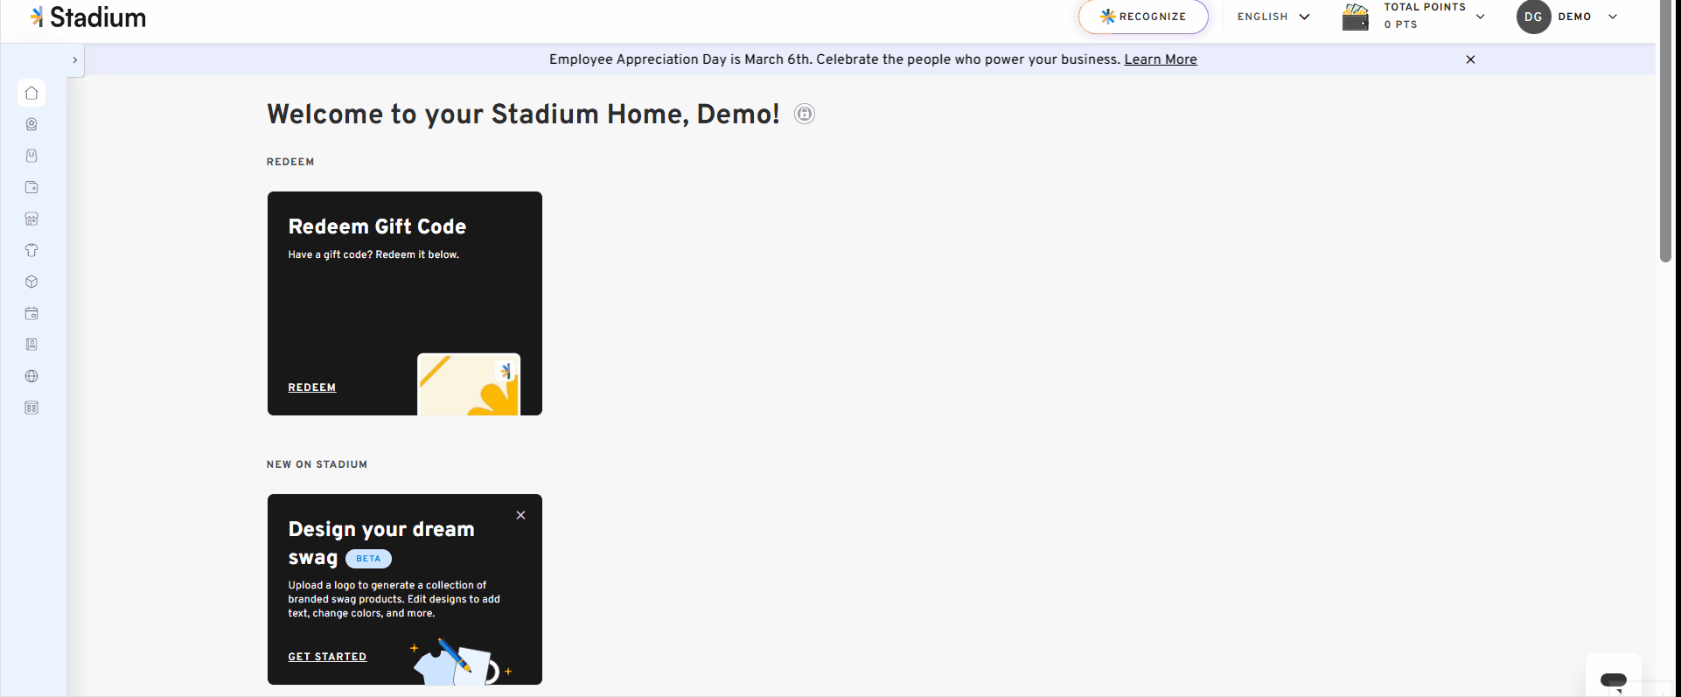Click the grid apps sidebar icon

click(x=31, y=408)
